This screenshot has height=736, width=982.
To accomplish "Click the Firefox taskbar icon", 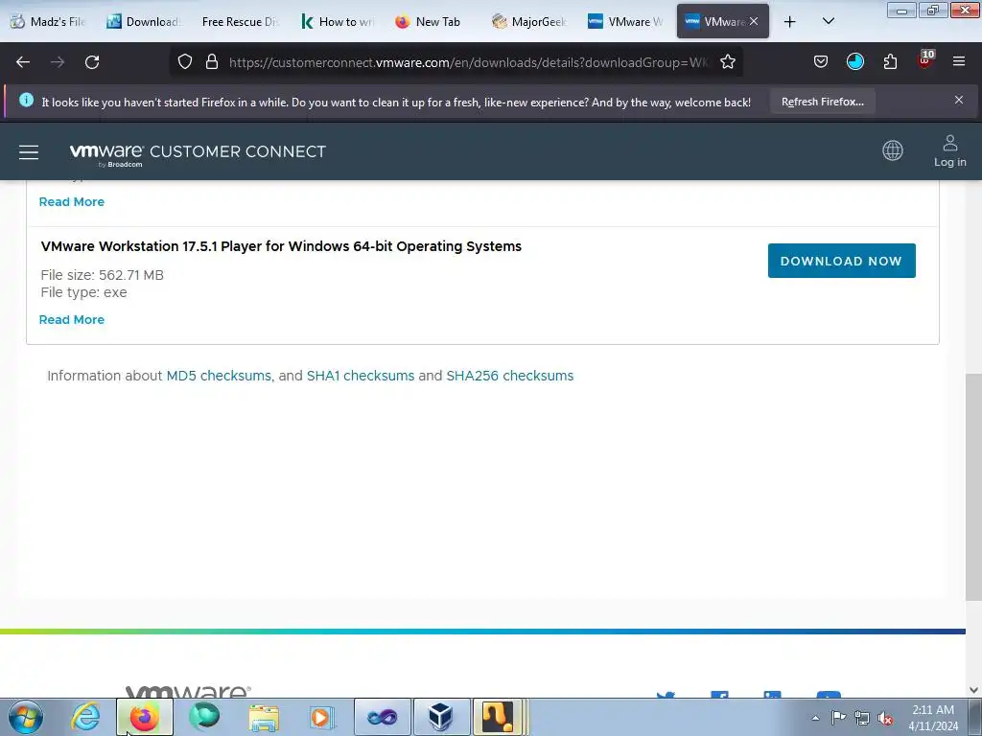I will pyautogui.click(x=144, y=717).
